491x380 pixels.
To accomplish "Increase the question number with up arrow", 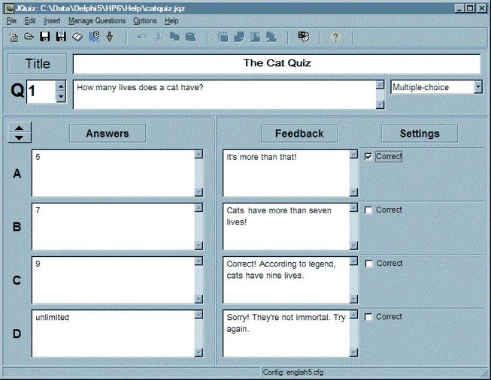I will coord(61,86).
